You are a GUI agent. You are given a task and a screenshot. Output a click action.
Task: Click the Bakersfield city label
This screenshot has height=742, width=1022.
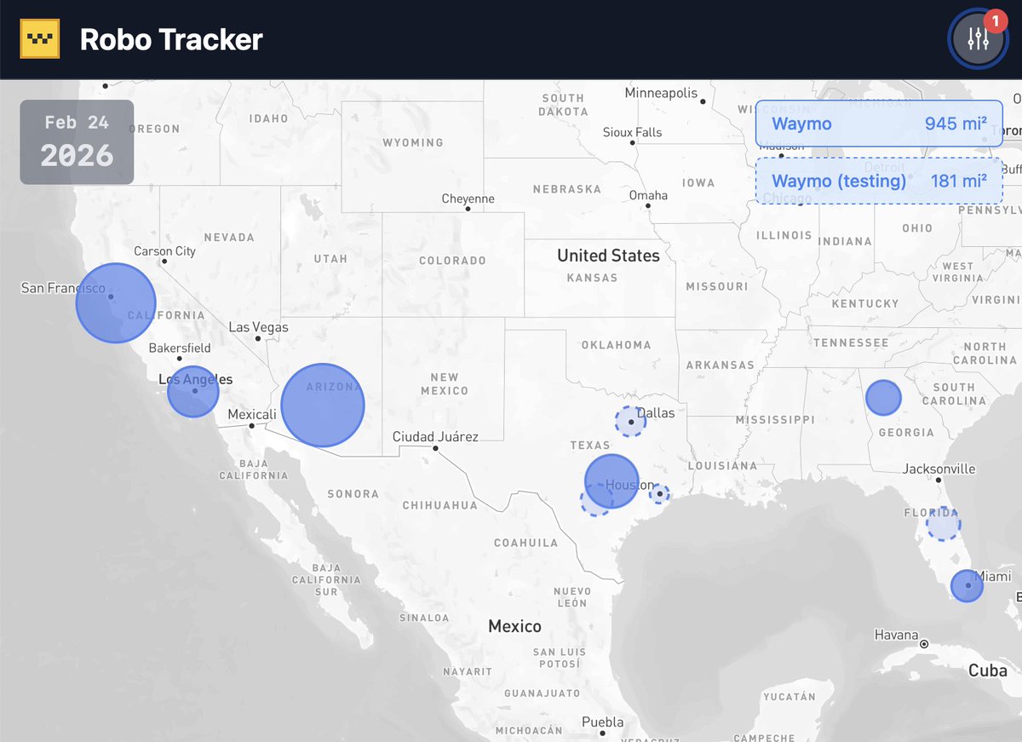click(180, 348)
